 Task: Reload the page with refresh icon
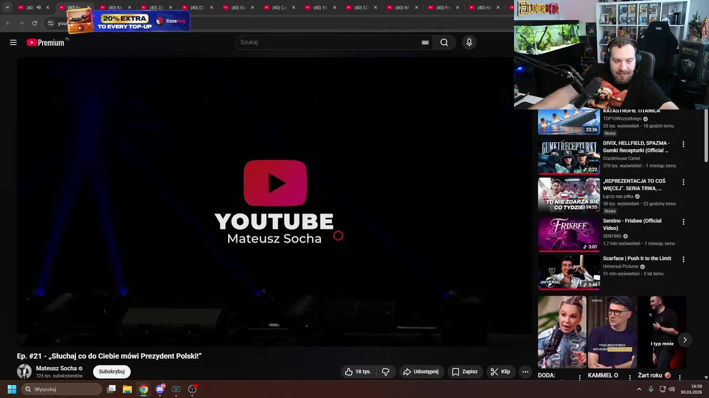pyautogui.click(x=34, y=23)
